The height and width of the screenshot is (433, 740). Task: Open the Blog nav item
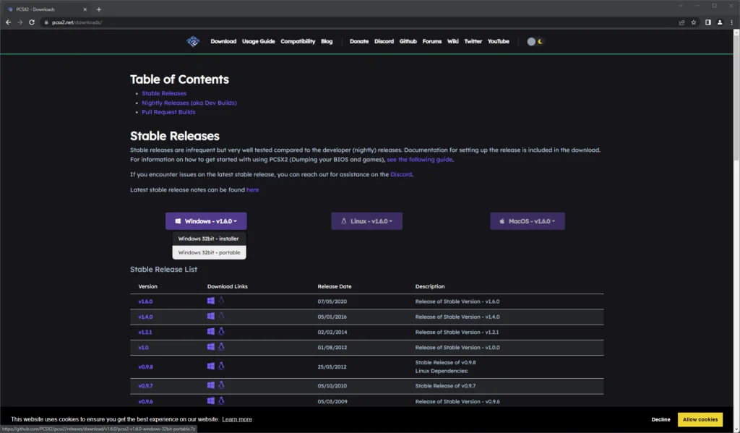pos(327,41)
